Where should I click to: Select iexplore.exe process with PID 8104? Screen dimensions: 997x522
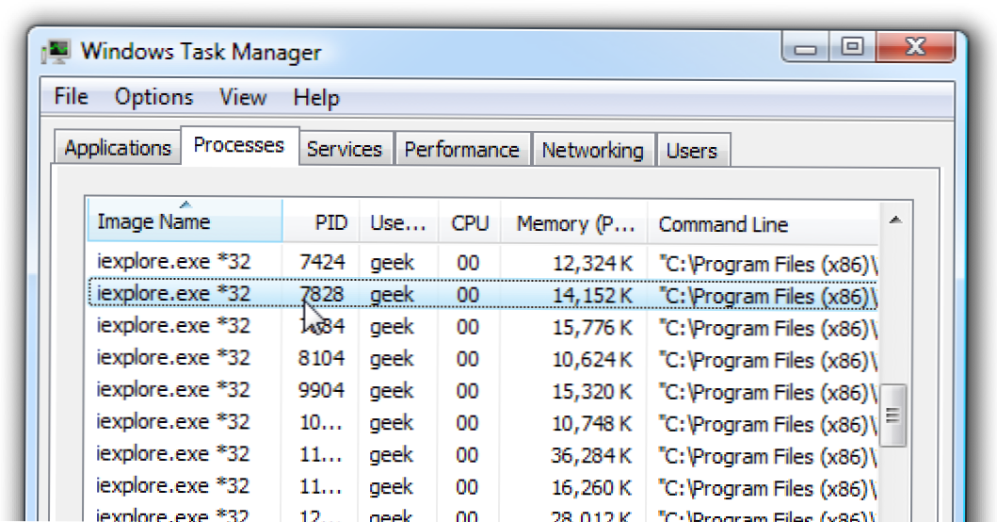(x=173, y=359)
